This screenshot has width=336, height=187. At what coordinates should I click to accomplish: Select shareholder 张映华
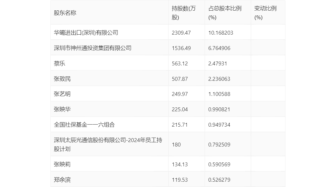pos(62,109)
